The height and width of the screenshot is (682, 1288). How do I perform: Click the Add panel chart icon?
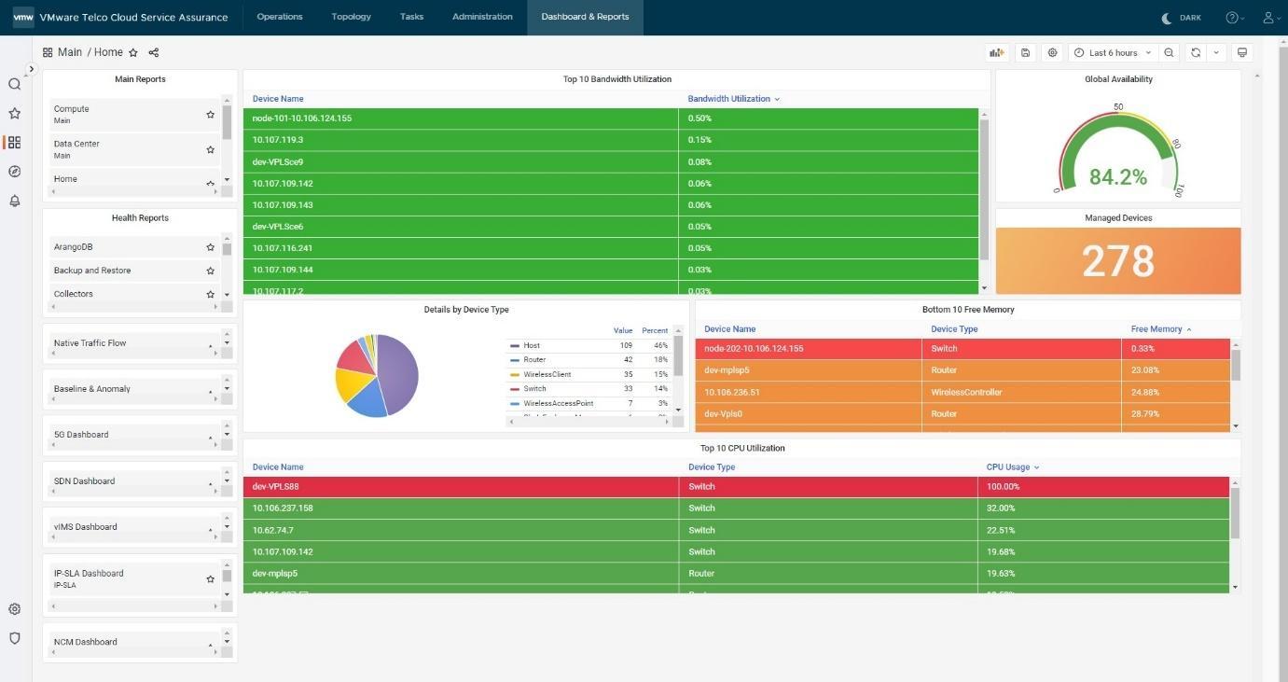click(x=997, y=53)
